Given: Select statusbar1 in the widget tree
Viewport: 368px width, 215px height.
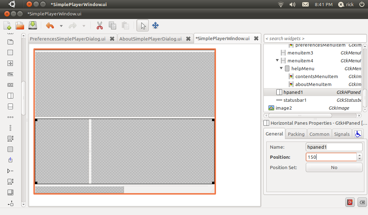Looking at the screenshot, I should point(295,100).
